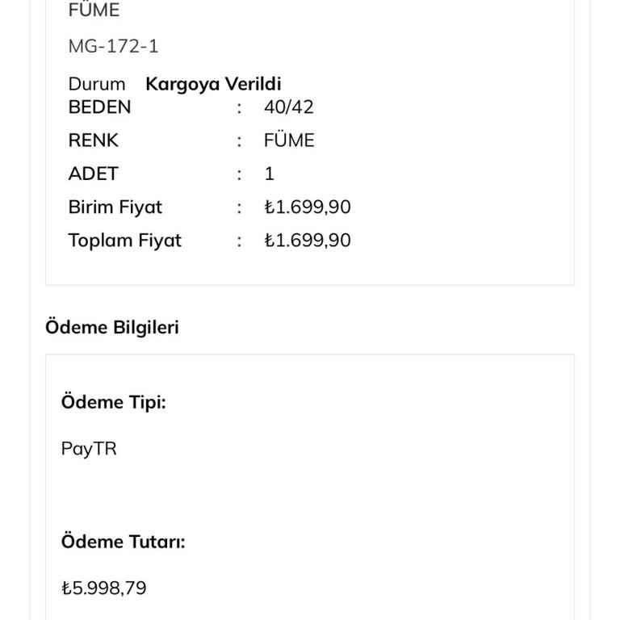Click the Ödeme Bilgileri section heading
This screenshot has height=620, width=620.
(112, 327)
